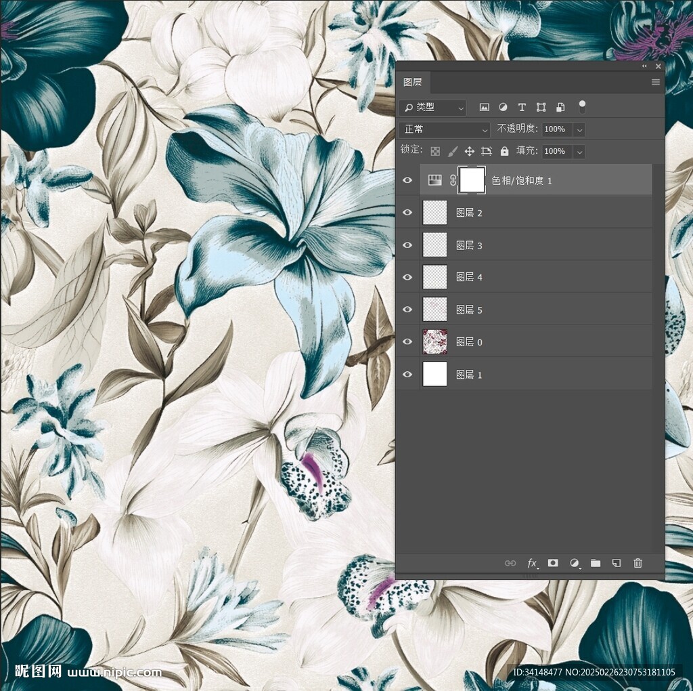Click lock transparent pixels icon
The height and width of the screenshot is (691, 693).
(x=435, y=152)
